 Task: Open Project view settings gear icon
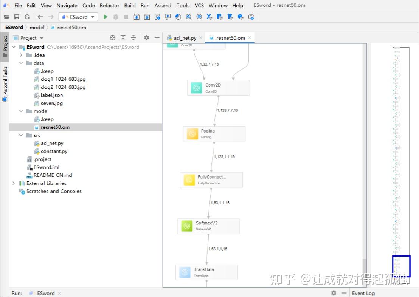(x=146, y=38)
